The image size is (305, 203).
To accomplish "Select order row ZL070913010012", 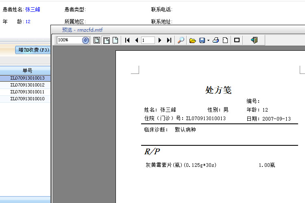I will pos(27,85).
